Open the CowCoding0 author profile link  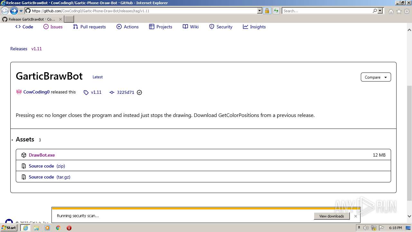click(36, 92)
